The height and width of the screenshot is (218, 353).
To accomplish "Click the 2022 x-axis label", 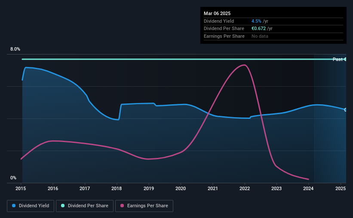I will (245, 188).
